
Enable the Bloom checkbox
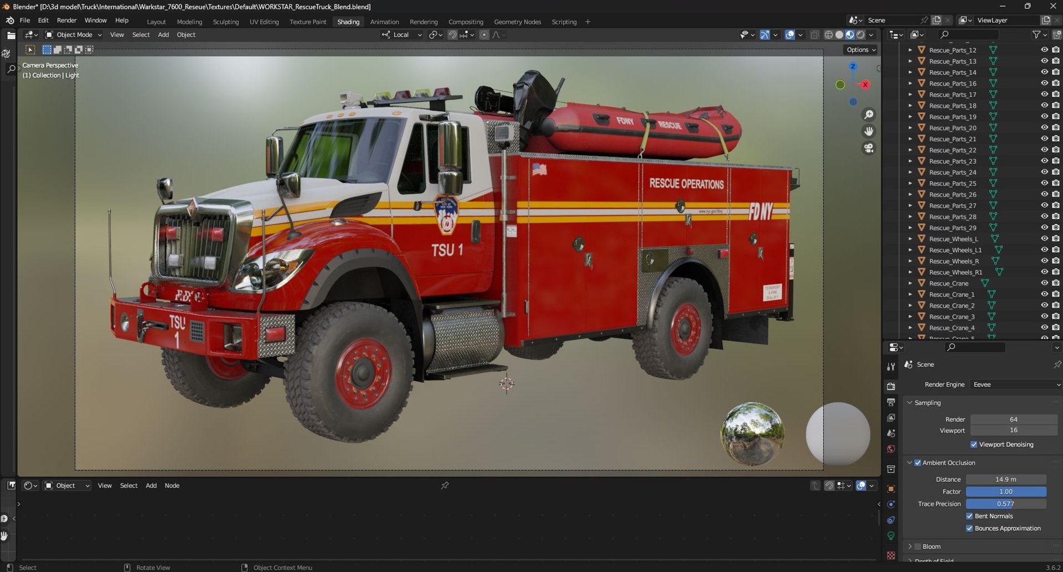(x=917, y=547)
